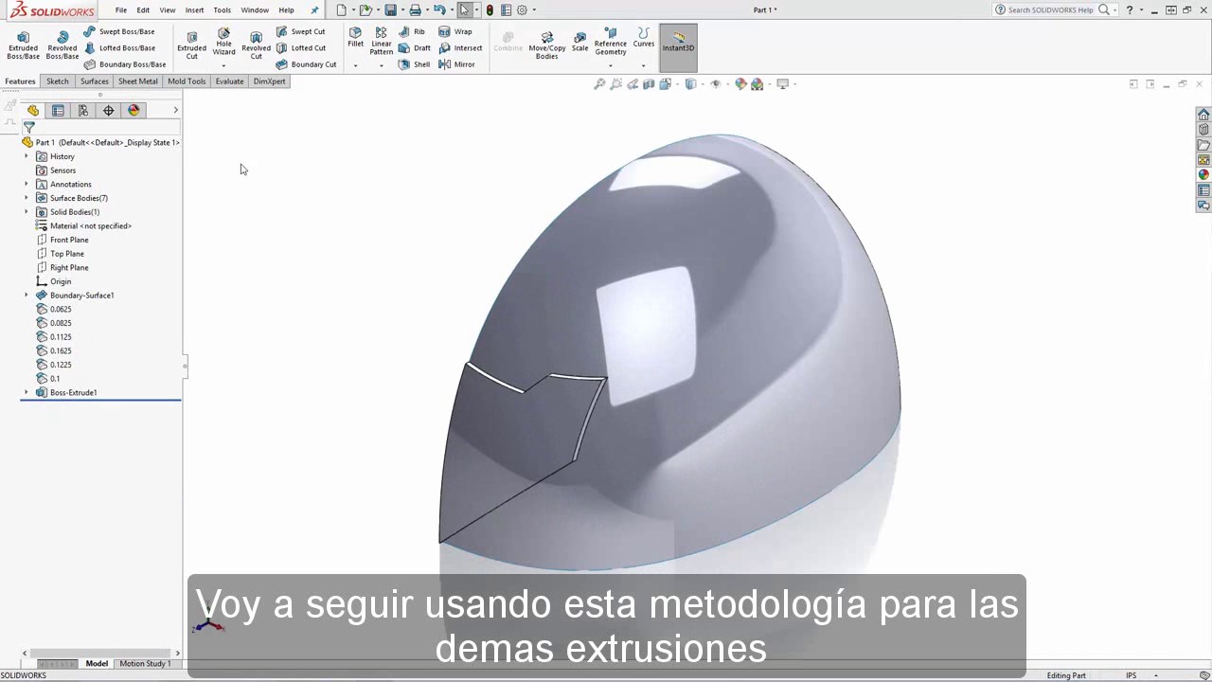Open Reference Geometry tool
The image size is (1212, 682).
(611, 43)
